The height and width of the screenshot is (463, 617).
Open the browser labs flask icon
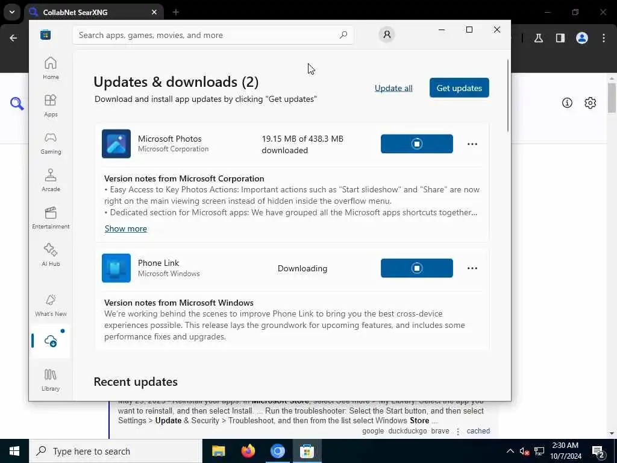539,38
